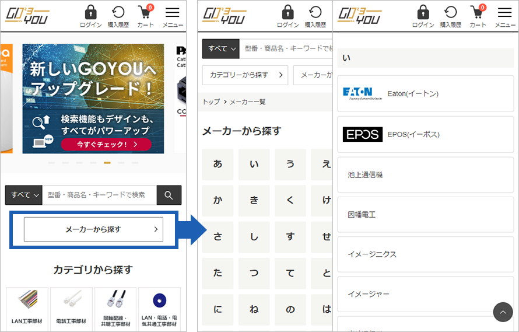Click GOYOU logo in the right results panel

359,16
